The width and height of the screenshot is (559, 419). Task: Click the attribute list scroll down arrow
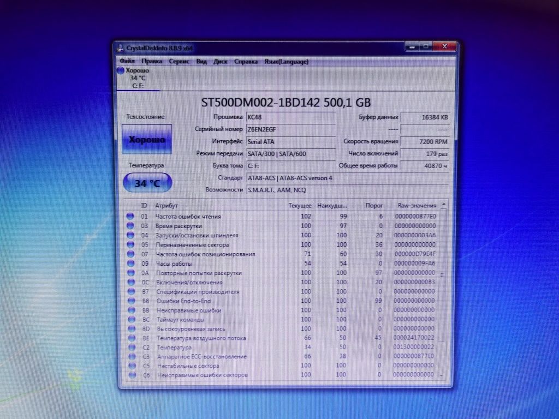pyautogui.click(x=442, y=375)
